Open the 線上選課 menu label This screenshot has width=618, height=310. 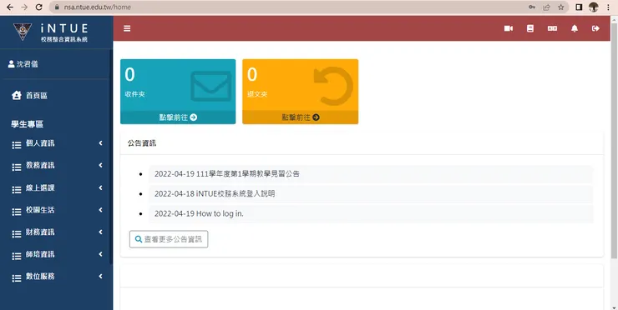click(40, 188)
